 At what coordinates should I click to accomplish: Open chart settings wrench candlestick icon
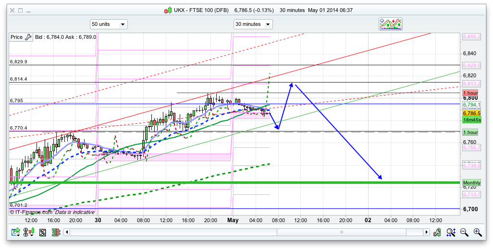(437, 233)
